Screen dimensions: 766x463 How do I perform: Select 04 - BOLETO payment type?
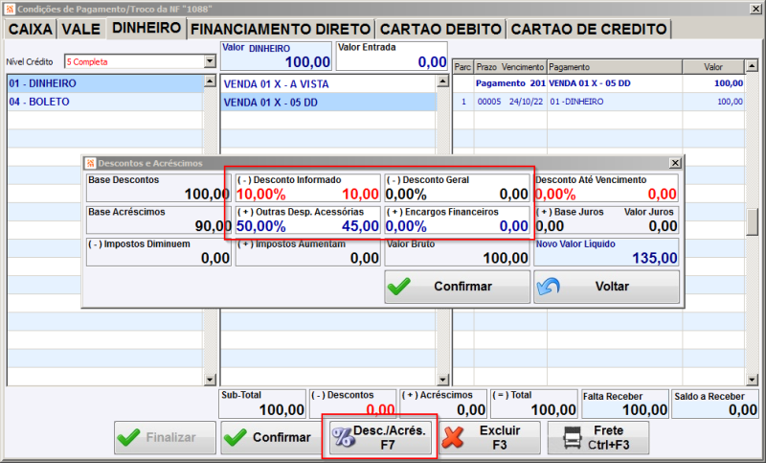[105, 102]
